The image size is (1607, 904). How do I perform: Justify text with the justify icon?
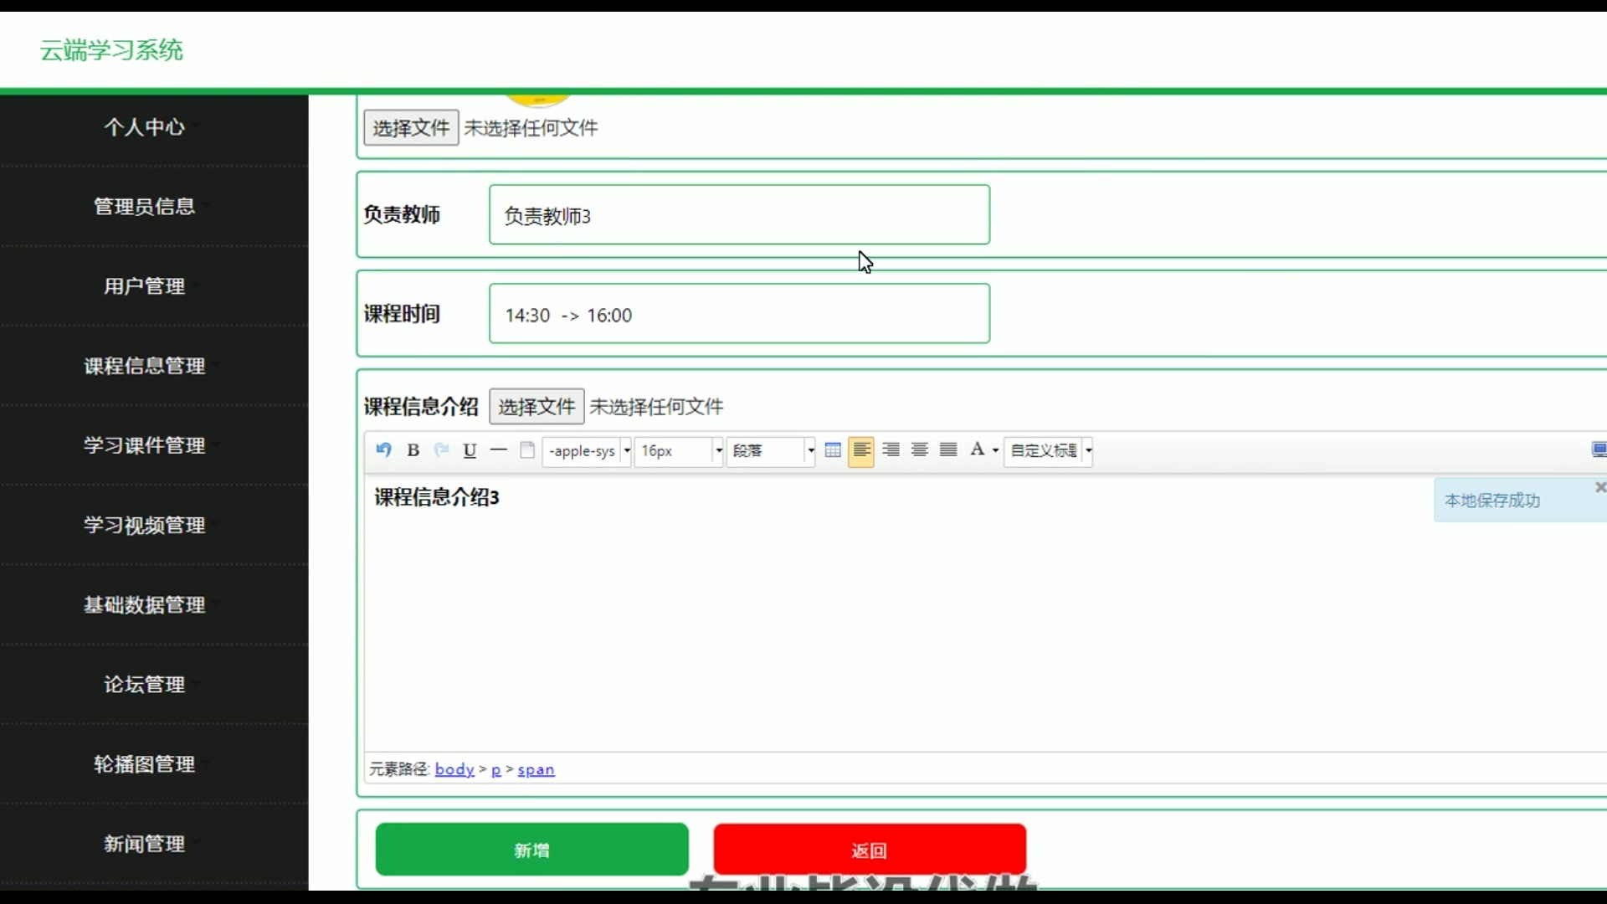point(948,450)
